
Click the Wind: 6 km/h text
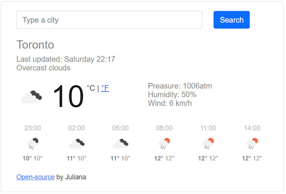click(170, 103)
